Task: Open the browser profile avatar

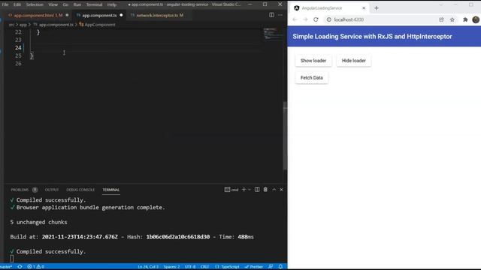Action: [476, 19]
